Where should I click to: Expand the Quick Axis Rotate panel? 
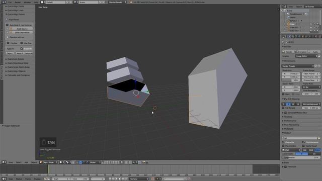pyautogui.click(x=16, y=59)
